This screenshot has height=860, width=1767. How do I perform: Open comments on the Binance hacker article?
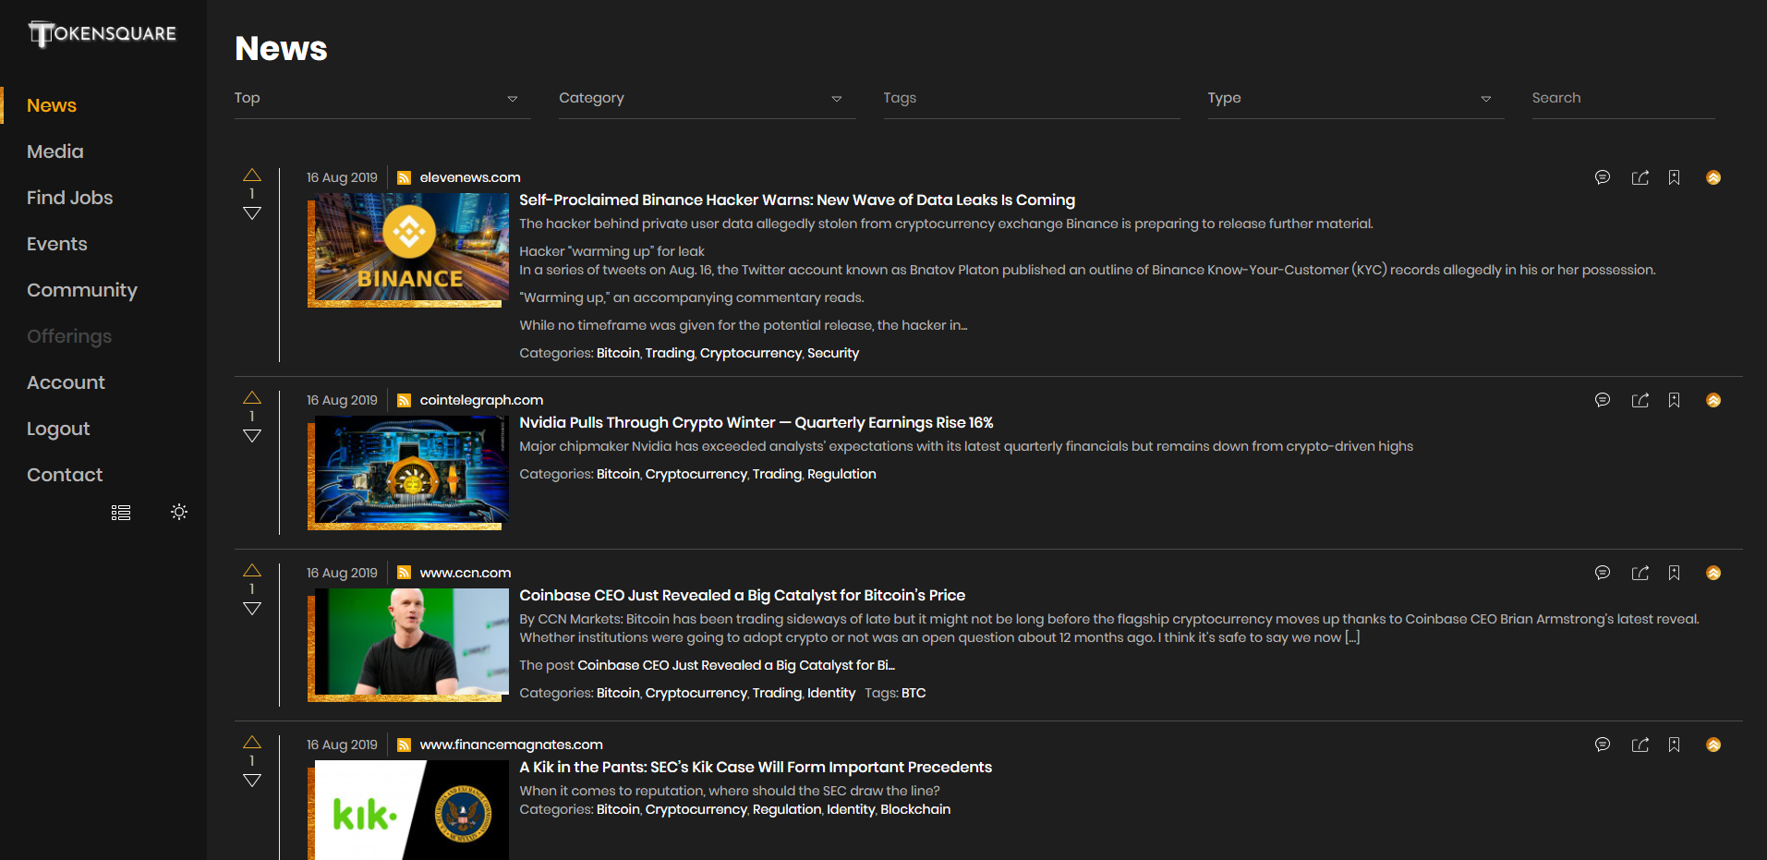[x=1603, y=177]
